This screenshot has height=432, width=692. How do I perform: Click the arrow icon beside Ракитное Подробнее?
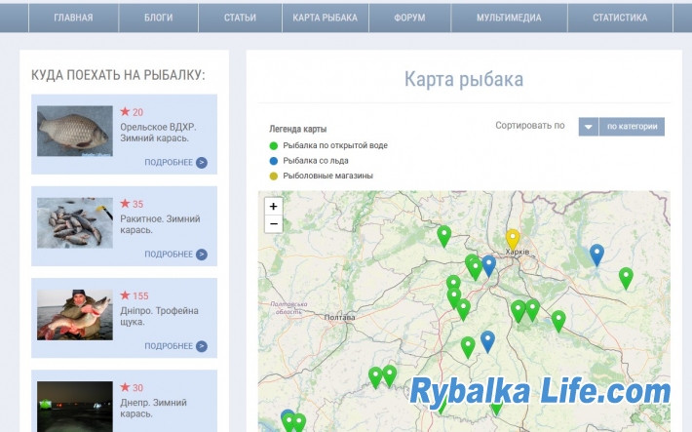[x=202, y=255]
